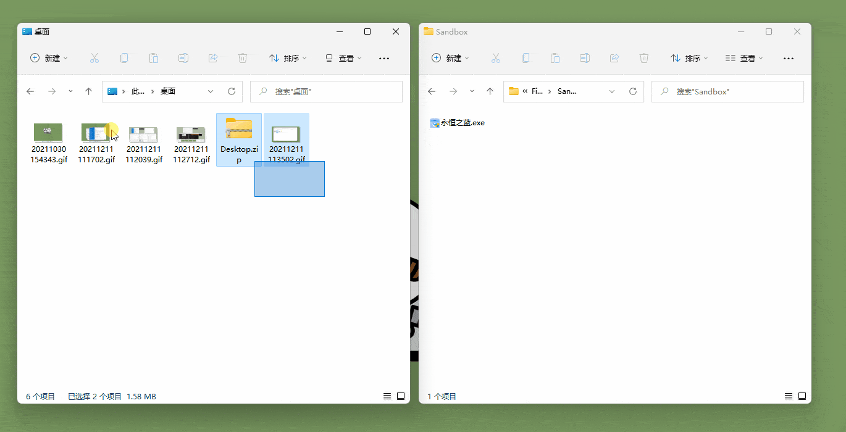Click Copy icon in 桌面 window toolbar
The height and width of the screenshot is (432, 846).
pos(124,58)
